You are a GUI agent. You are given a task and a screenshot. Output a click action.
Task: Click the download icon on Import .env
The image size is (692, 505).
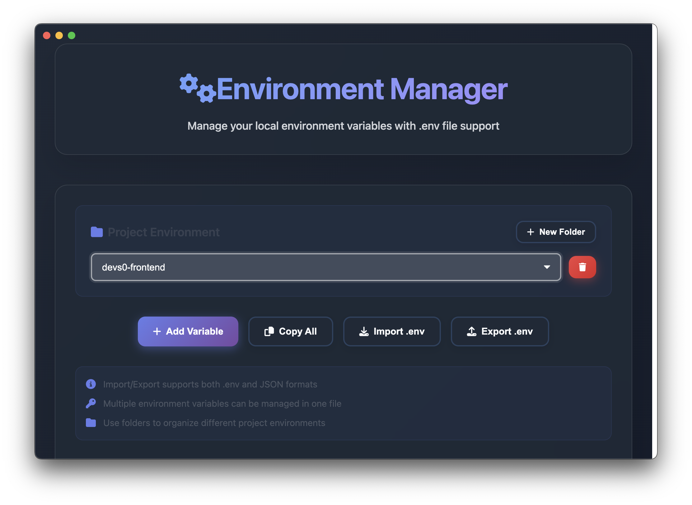point(364,331)
